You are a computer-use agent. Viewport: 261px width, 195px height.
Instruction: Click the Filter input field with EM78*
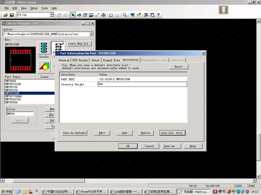pos(20,114)
